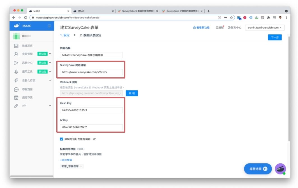The image size is (298, 188).
Task: Open 擴充市集 store icon
Action: 16,97
